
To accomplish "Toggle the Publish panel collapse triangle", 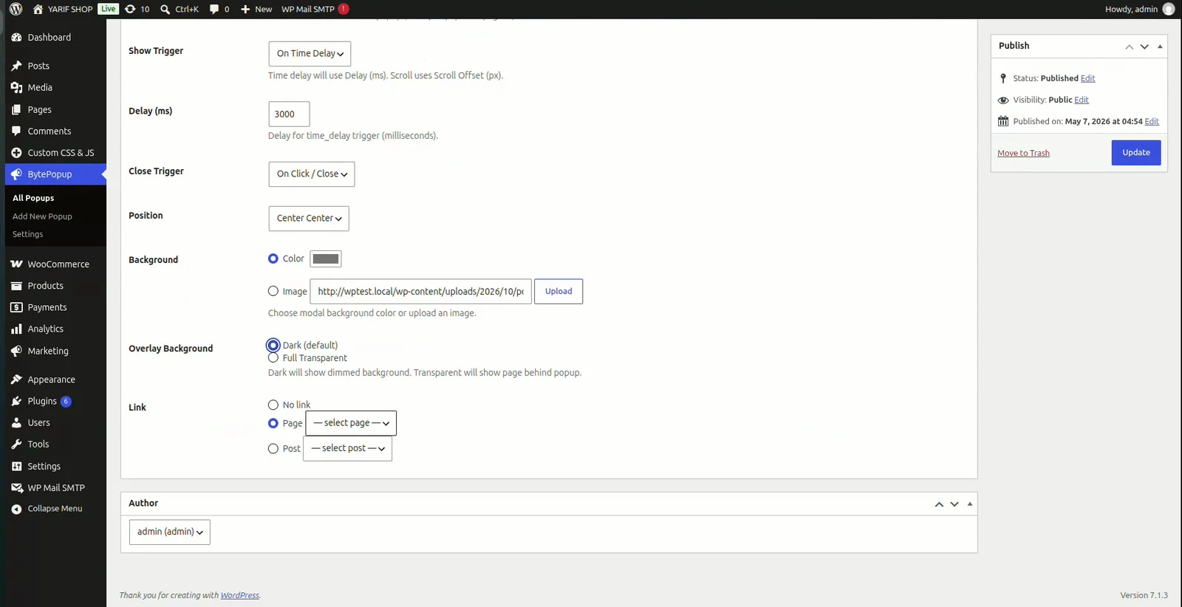I will click(x=1160, y=46).
